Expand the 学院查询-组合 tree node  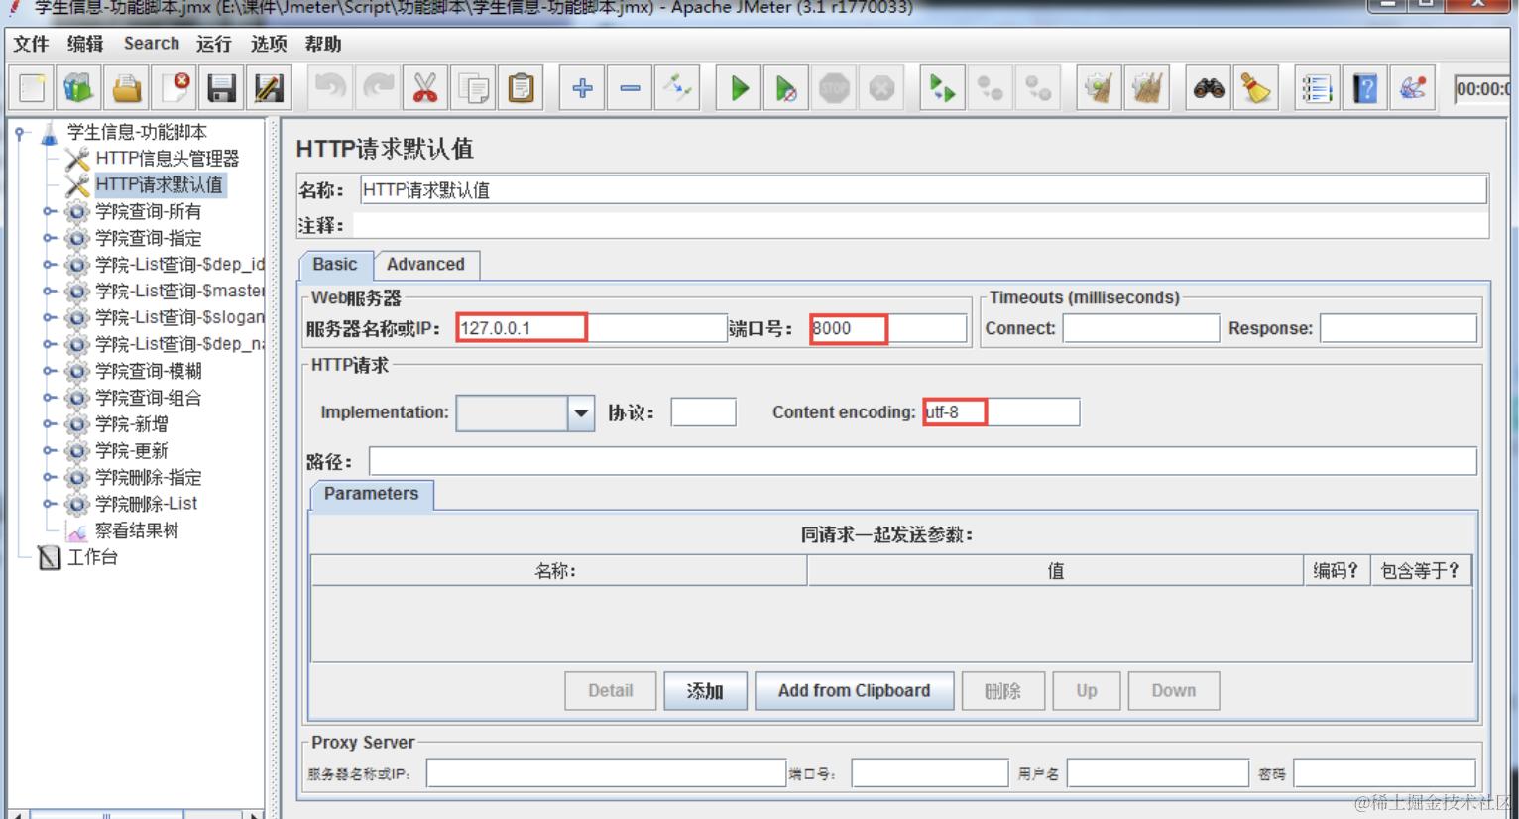click(49, 398)
